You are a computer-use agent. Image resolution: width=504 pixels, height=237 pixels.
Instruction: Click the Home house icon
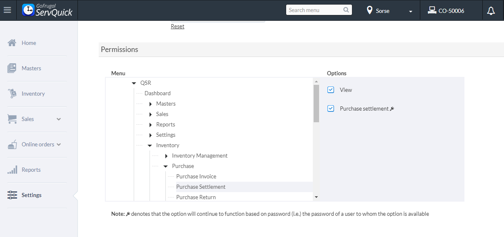[12, 43]
